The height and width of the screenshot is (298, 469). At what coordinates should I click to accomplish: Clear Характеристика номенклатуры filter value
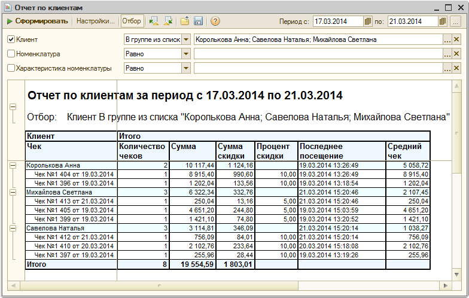point(456,68)
